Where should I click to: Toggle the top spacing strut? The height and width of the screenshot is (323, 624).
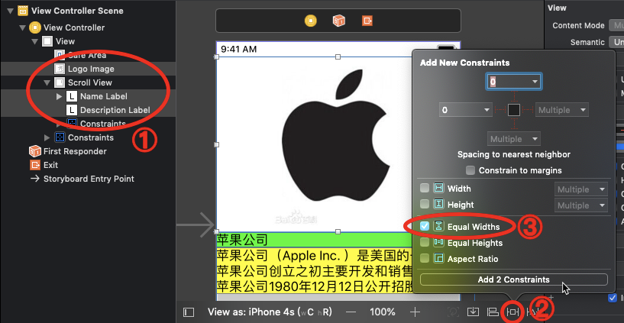pos(513,97)
